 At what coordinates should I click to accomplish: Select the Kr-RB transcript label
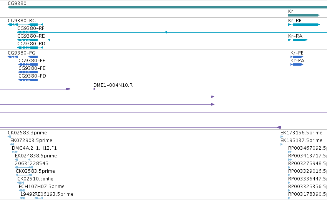click(295, 21)
